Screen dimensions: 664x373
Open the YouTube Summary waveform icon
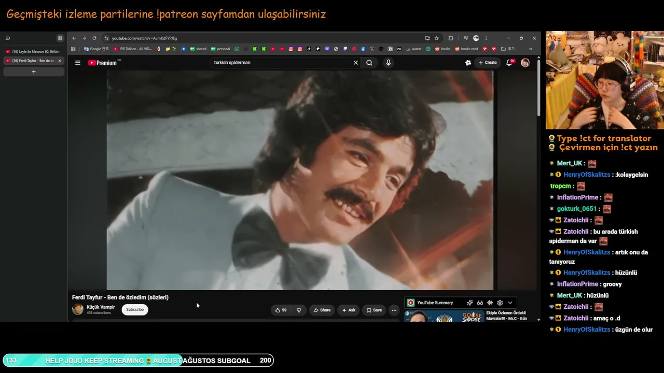(x=490, y=303)
